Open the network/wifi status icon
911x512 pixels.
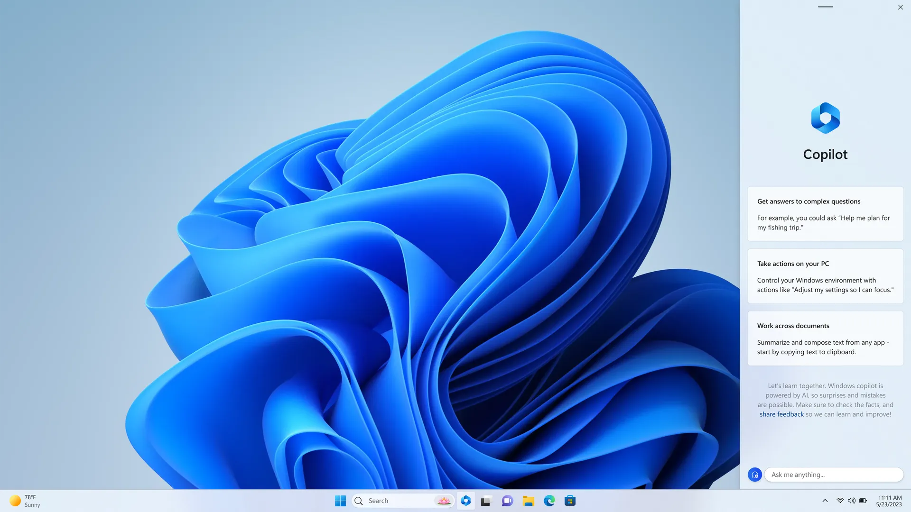coord(839,501)
